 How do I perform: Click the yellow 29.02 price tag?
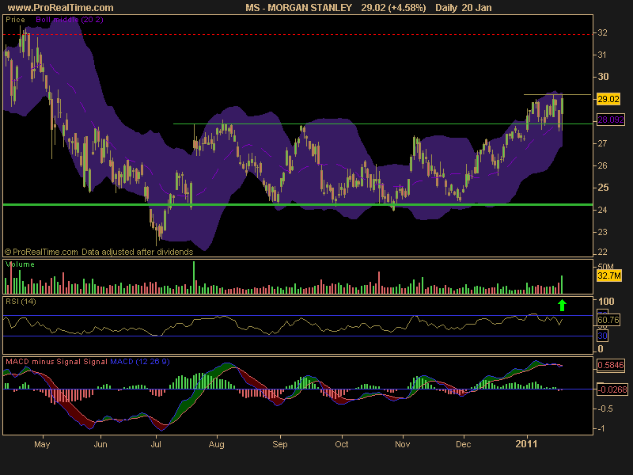tap(608, 99)
